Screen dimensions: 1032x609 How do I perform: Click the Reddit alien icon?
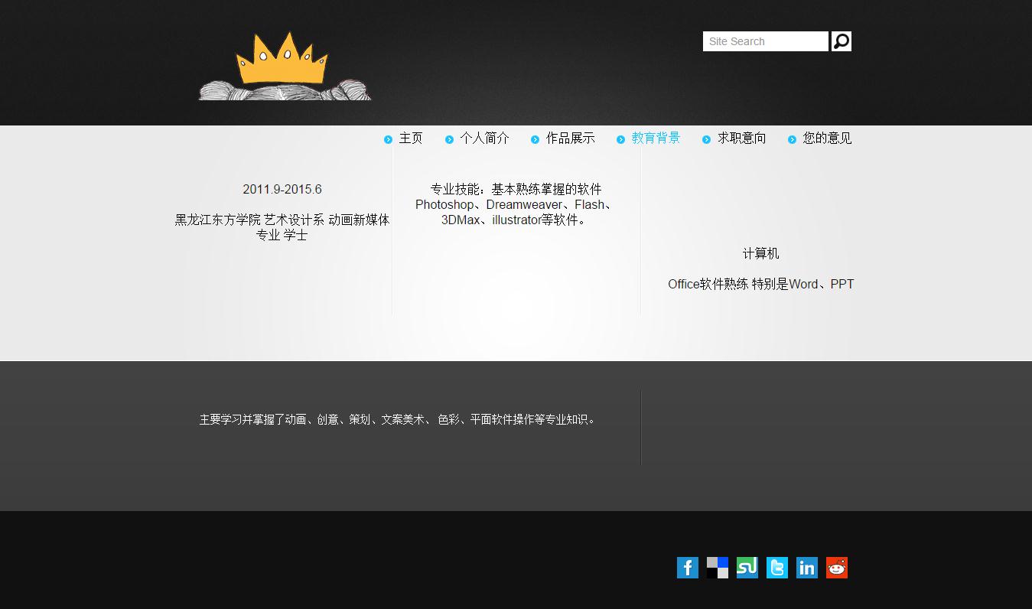[x=836, y=568]
